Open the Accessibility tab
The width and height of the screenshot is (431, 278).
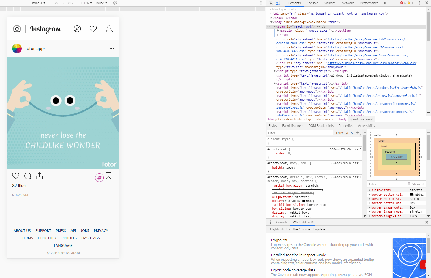pos(366,126)
